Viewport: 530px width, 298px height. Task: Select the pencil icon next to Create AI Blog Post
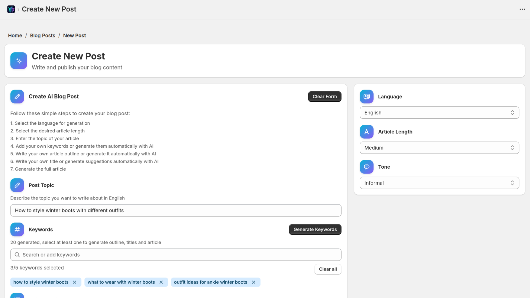coord(17,96)
